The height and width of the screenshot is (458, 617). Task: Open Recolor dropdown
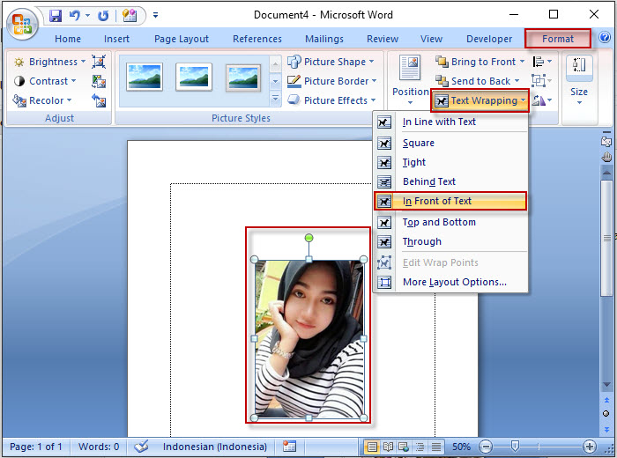[42, 100]
